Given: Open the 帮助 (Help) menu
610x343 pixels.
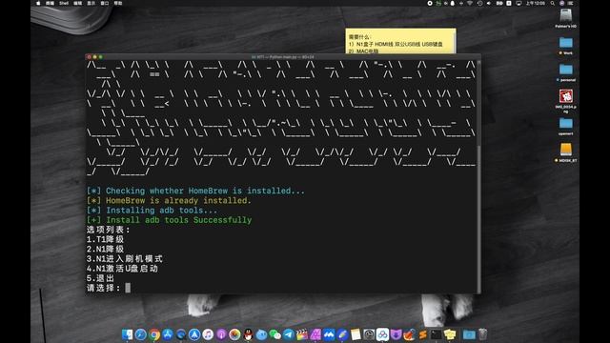Looking at the screenshot, I should [x=118, y=3].
